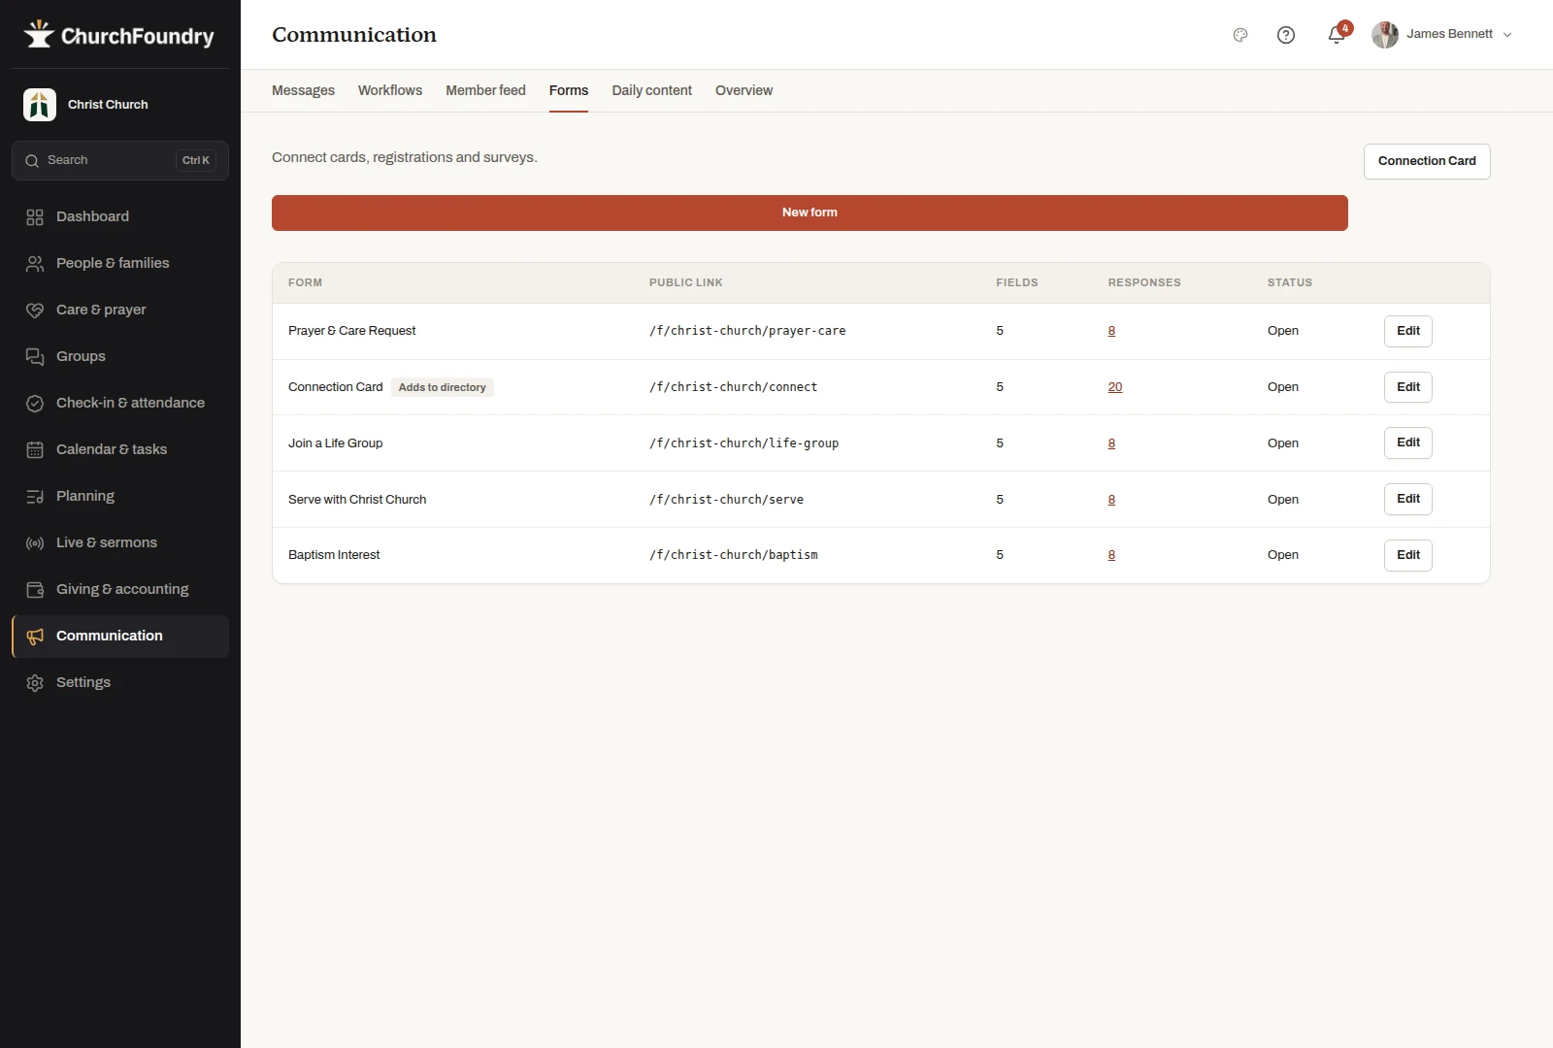The height and width of the screenshot is (1048, 1553).
Task: Open responses for Join a Life Group
Action: tap(1111, 443)
